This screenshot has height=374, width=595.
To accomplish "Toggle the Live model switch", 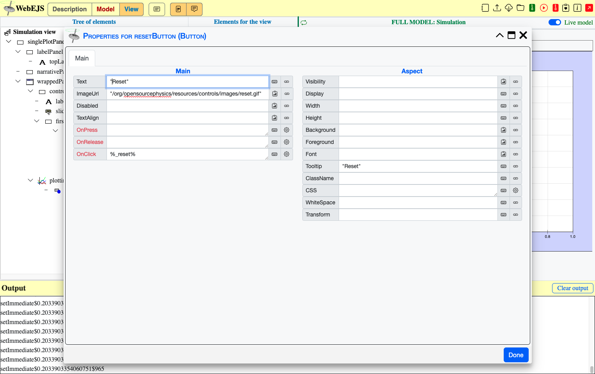I will click(555, 22).
